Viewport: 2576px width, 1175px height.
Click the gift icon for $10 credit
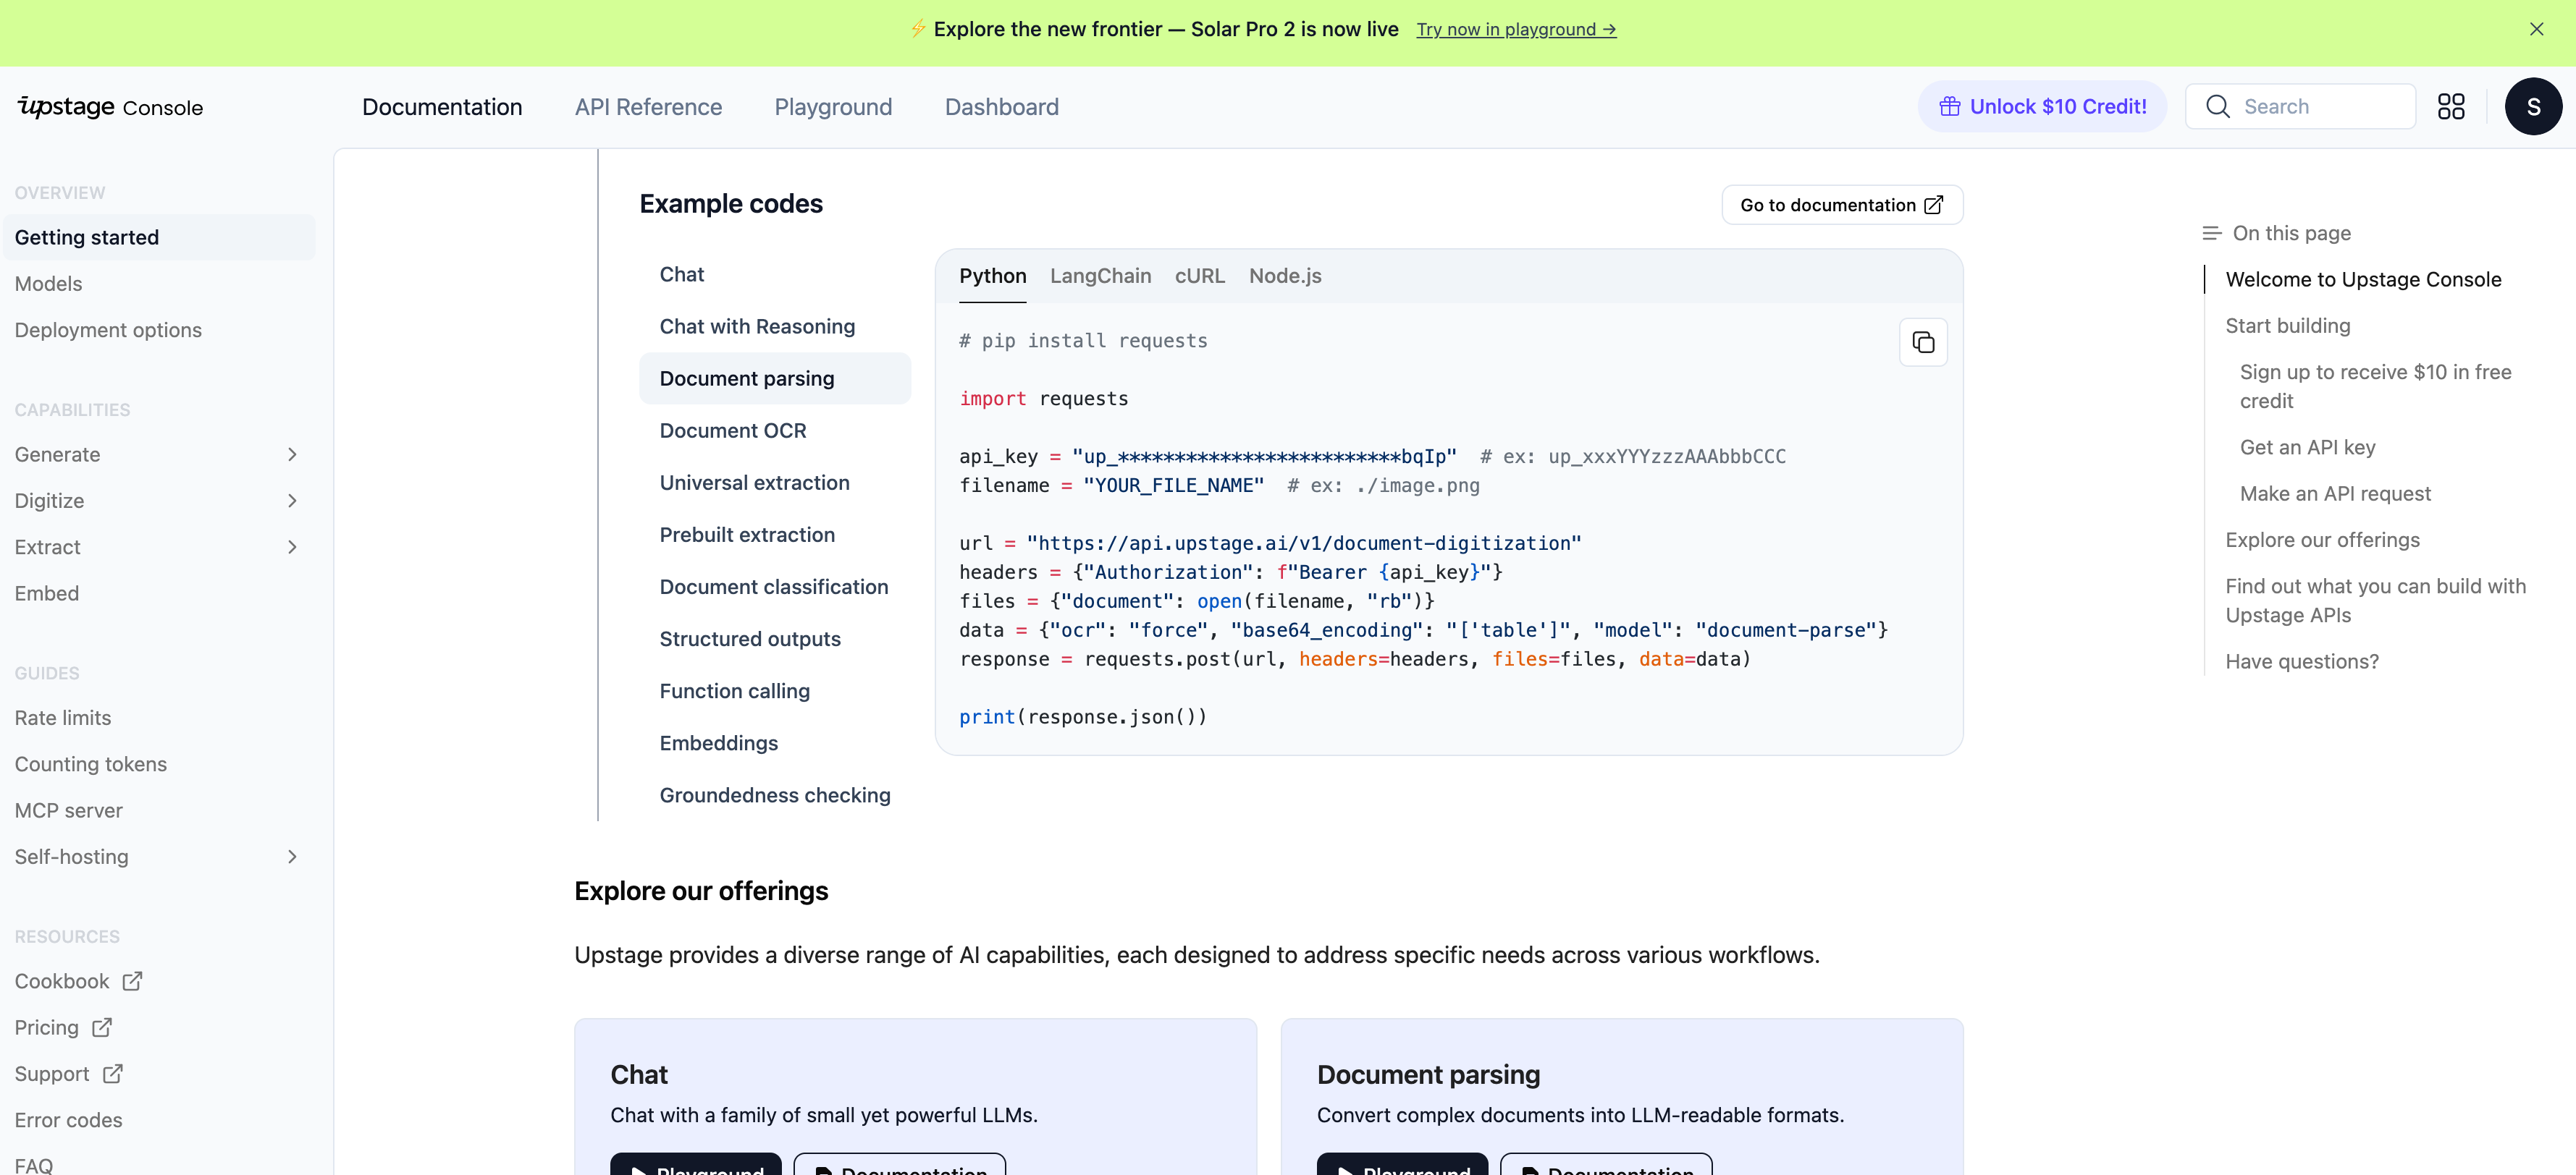(x=1949, y=107)
